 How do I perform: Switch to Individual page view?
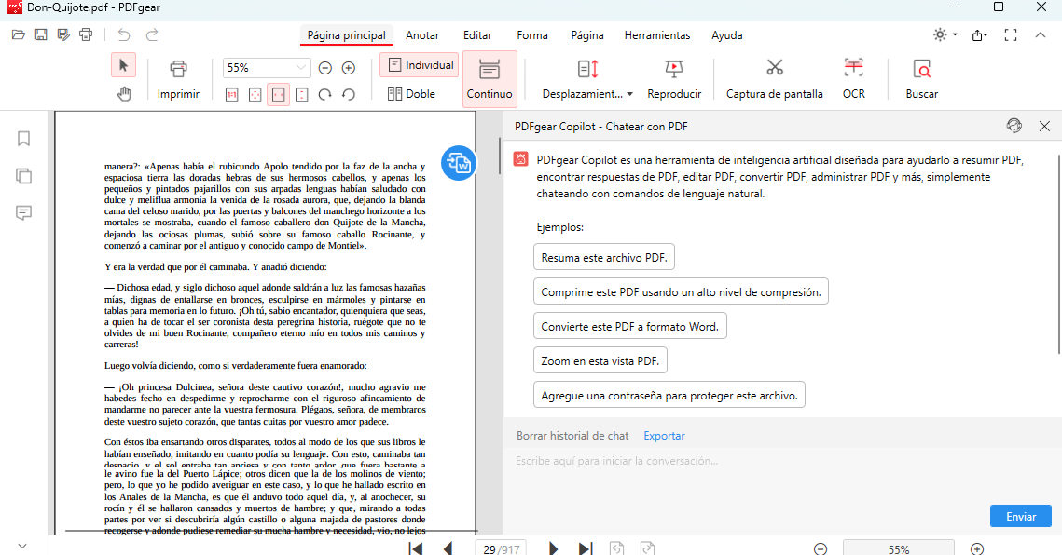pyautogui.click(x=420, y=65)
